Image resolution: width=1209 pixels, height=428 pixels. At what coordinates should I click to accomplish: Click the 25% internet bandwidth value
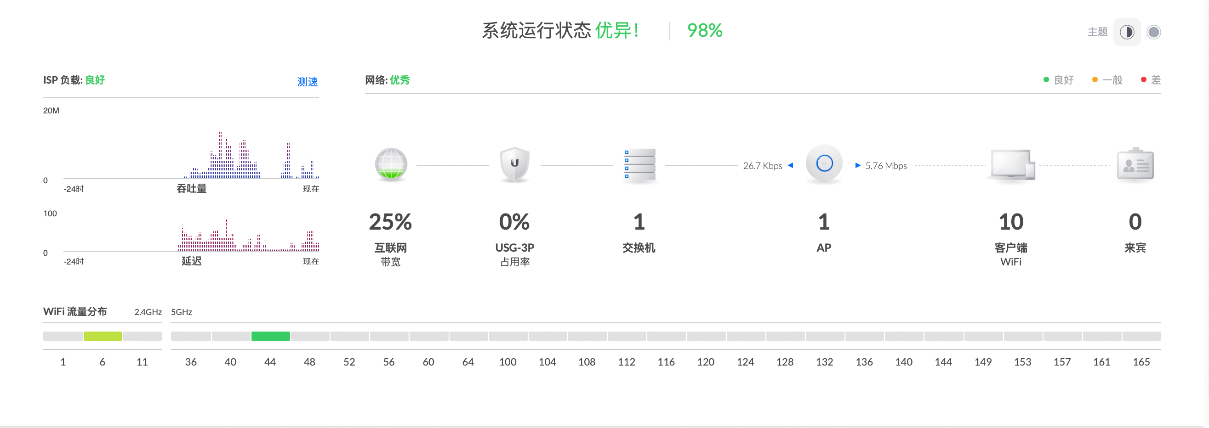pyautogui.click(x=390, y=222)
